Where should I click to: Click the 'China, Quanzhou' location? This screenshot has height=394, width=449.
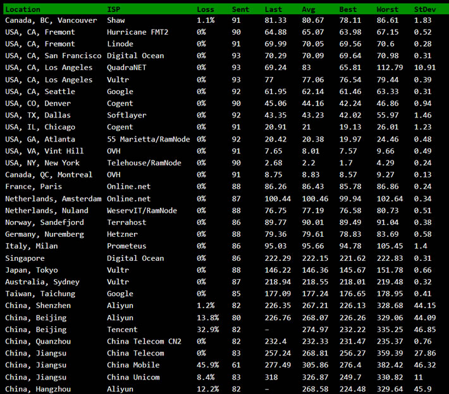[x=38, y=342]
